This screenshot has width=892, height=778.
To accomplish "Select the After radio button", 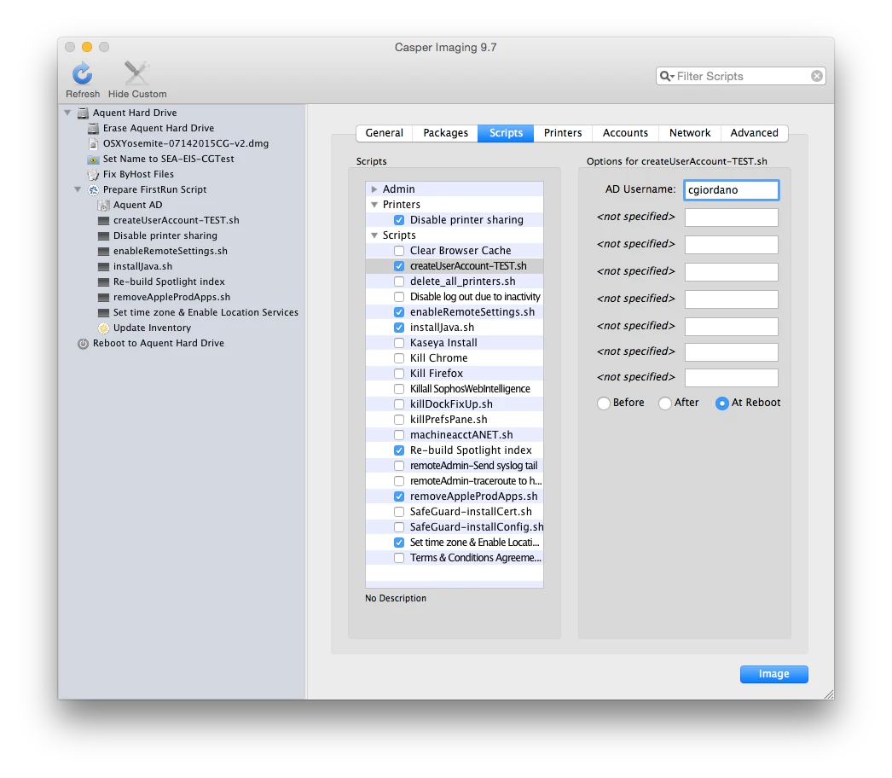I will pos(665,403).
